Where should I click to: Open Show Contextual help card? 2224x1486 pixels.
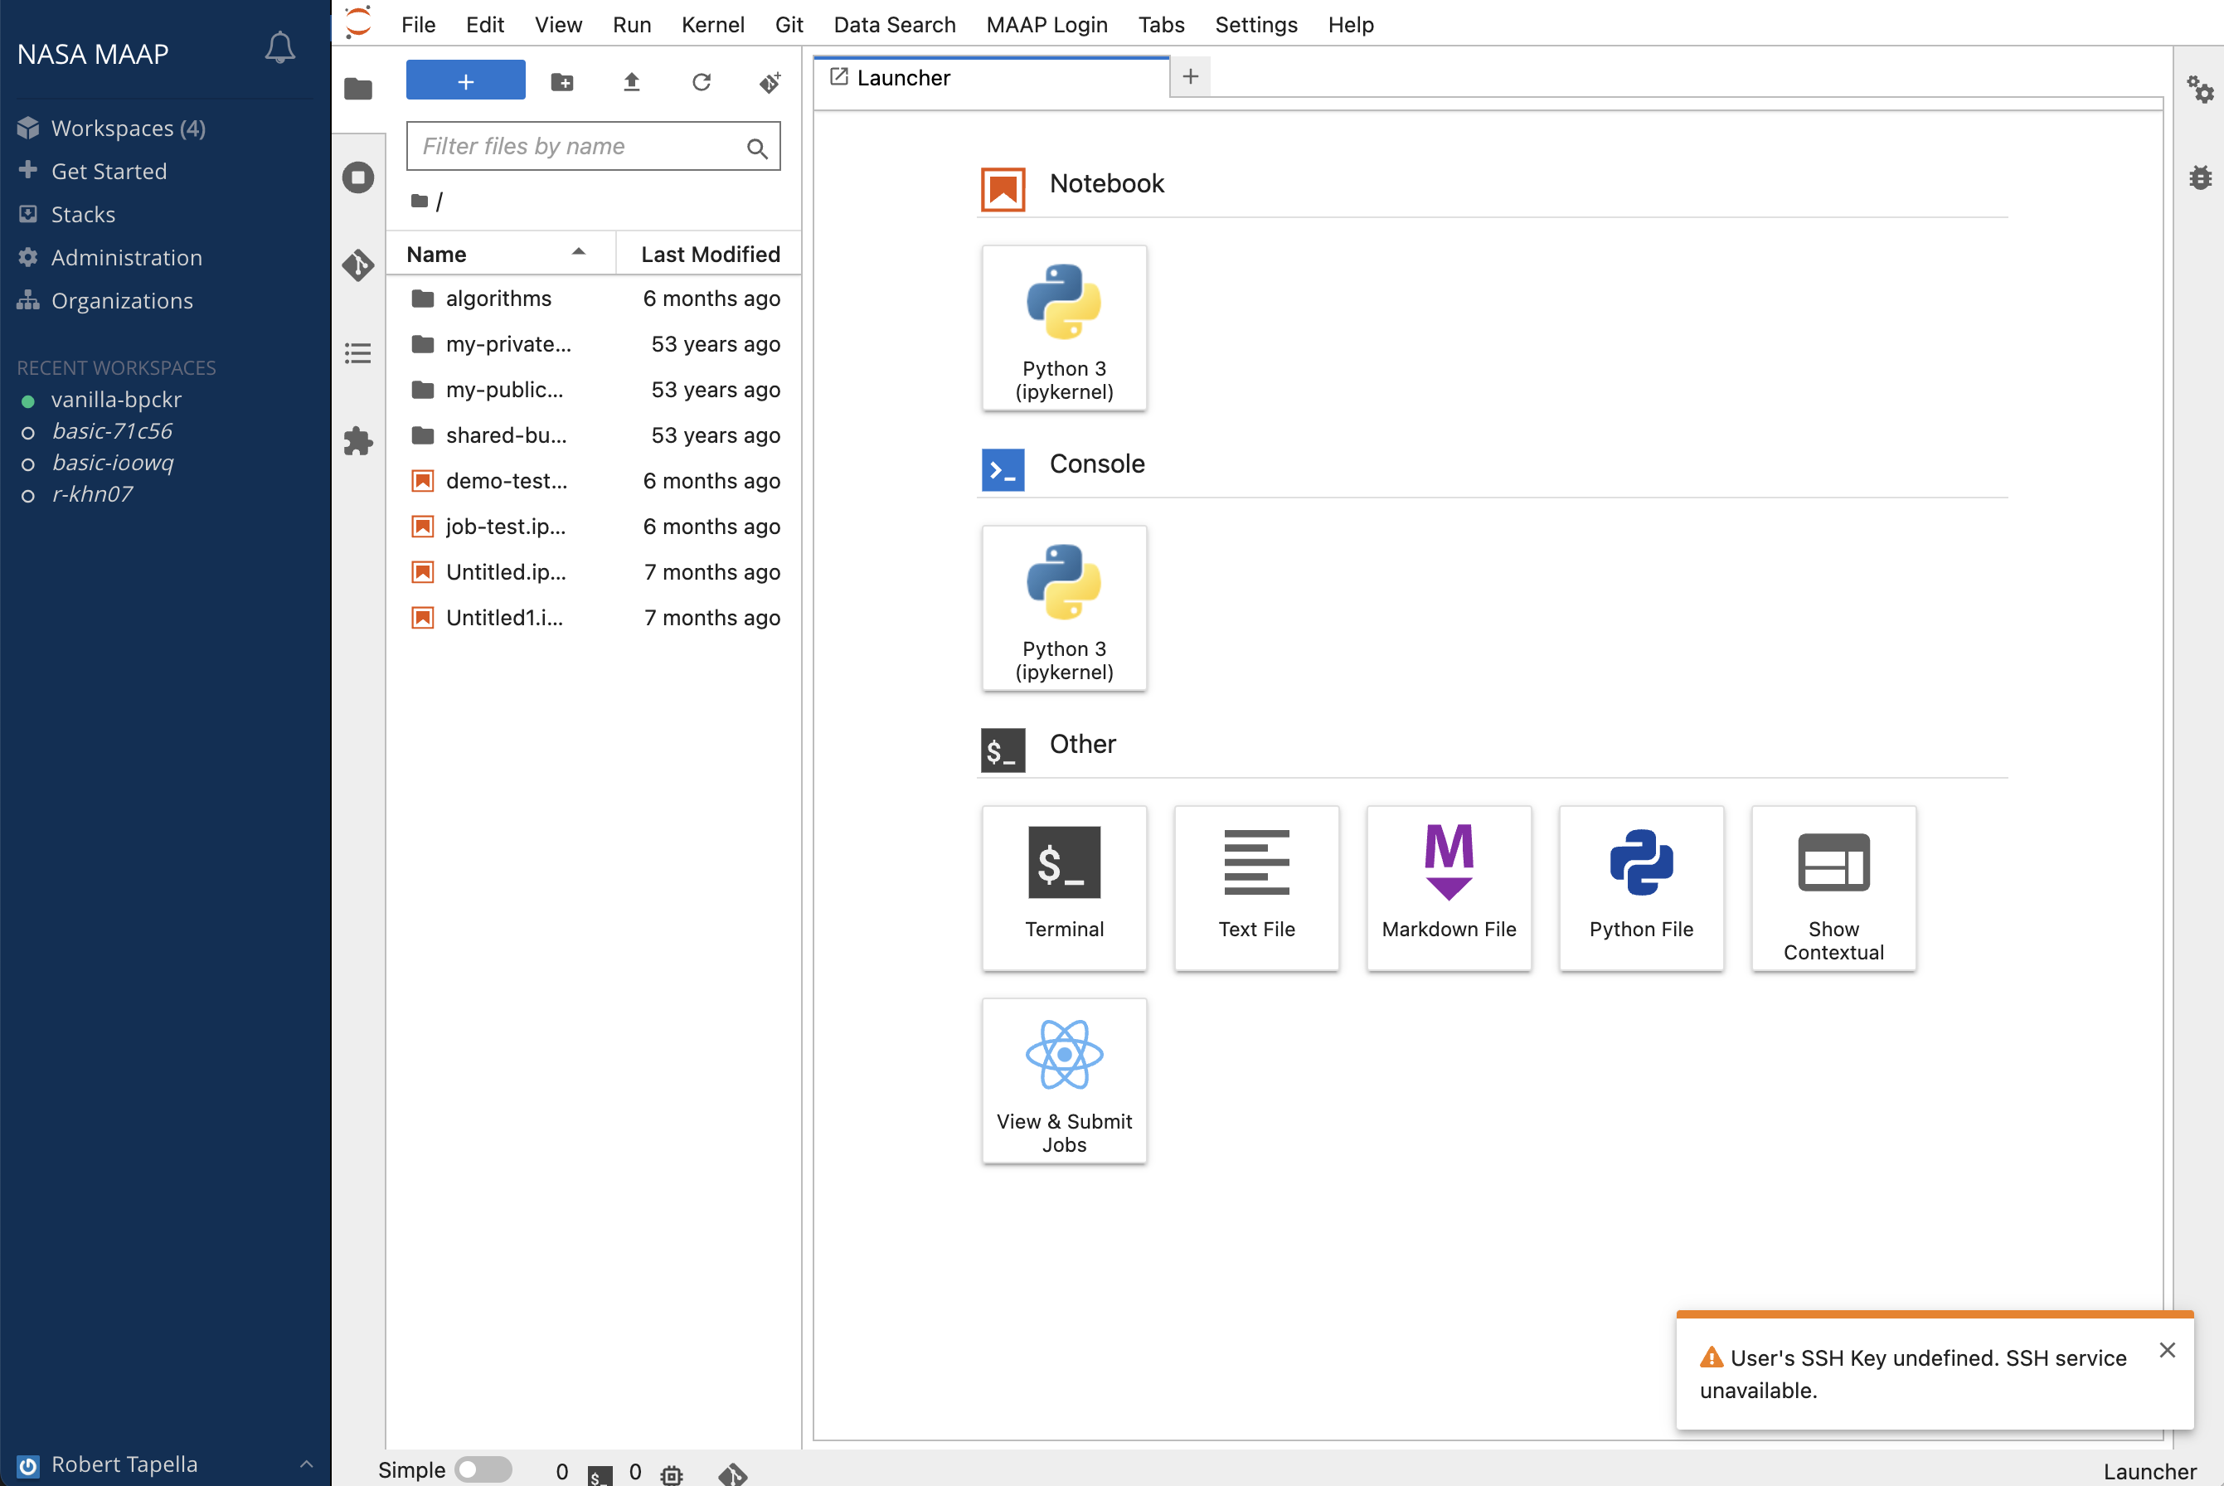pos(1833,888)
